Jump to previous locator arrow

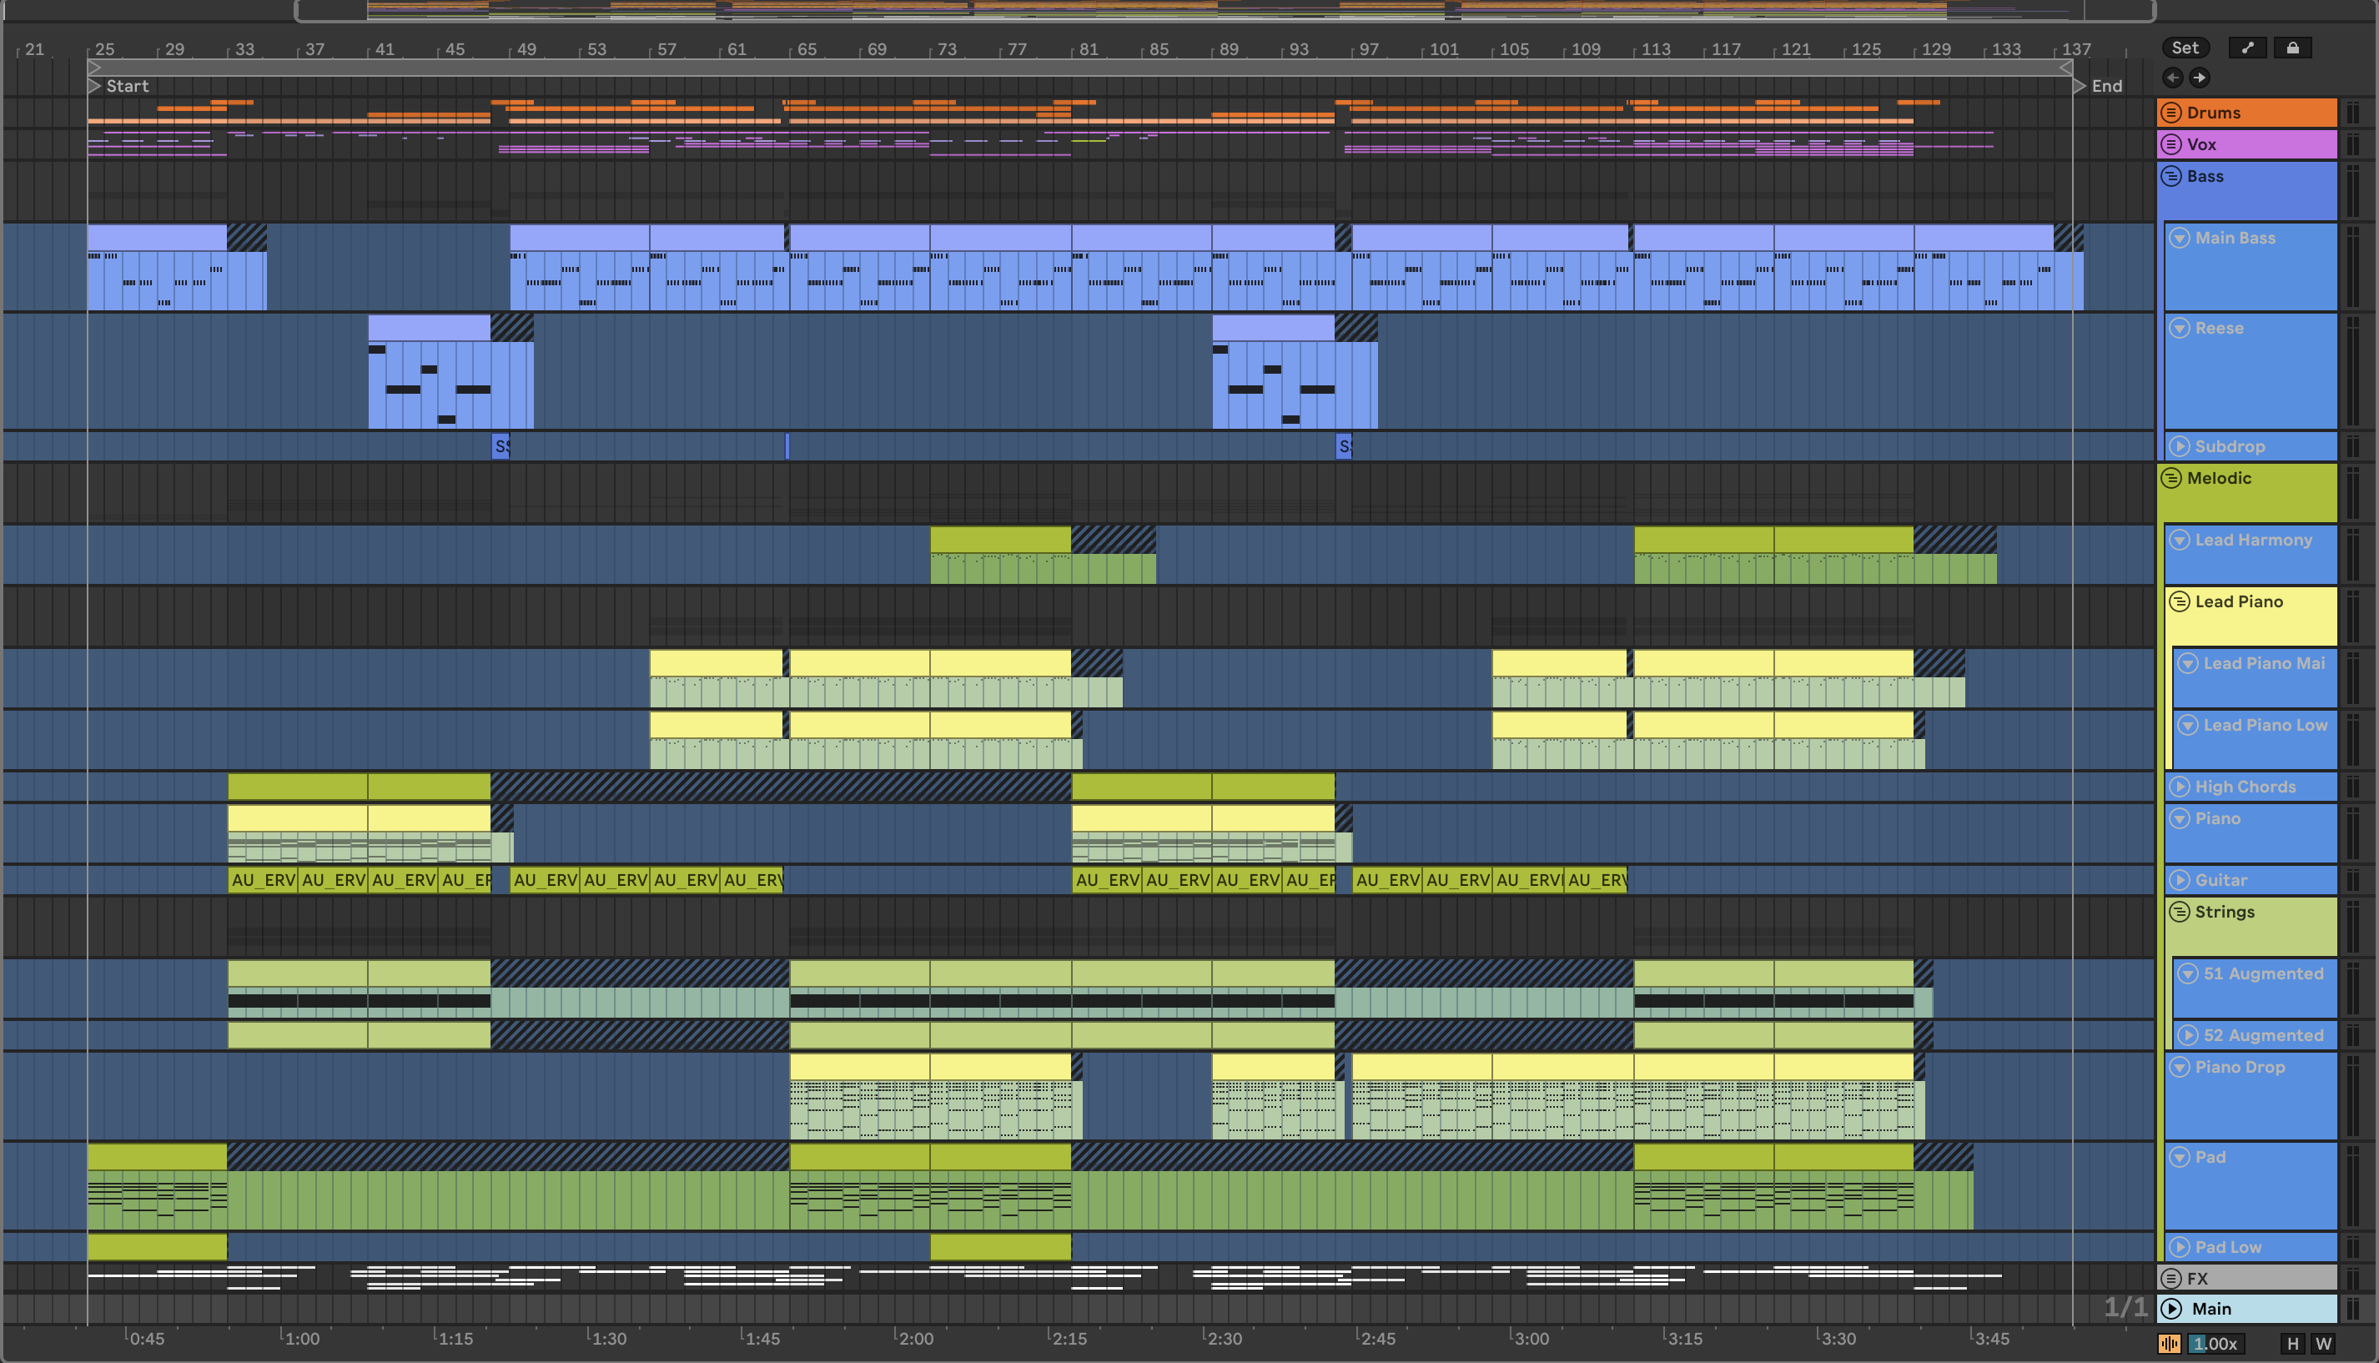coord(2173,78)
